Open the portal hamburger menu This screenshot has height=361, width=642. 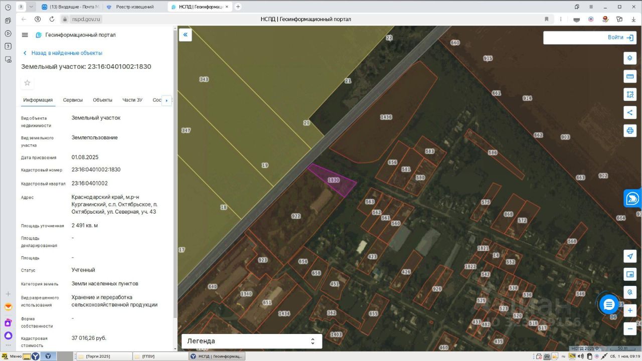pos(25,35)
